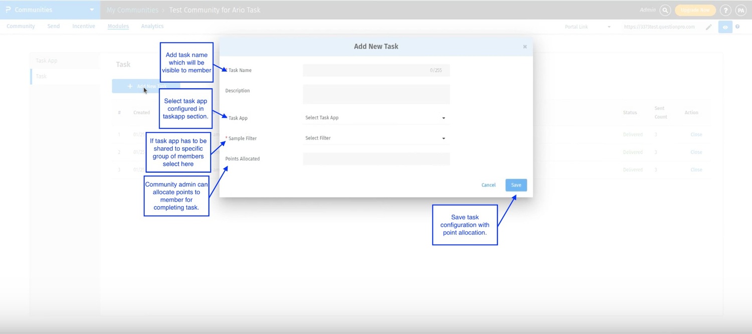Select Task item in left sidebar
Image resolution: width=752 pixels, height=334 pixels.
41,77
